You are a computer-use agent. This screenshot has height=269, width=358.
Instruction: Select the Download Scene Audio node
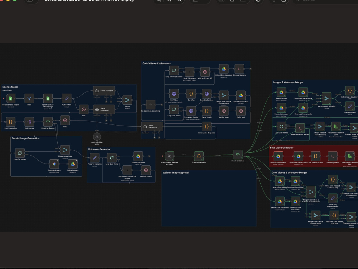(303, 108)
